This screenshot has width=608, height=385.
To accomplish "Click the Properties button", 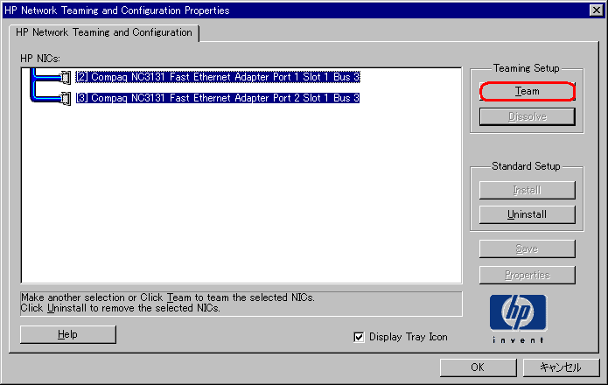I will 527,275.
